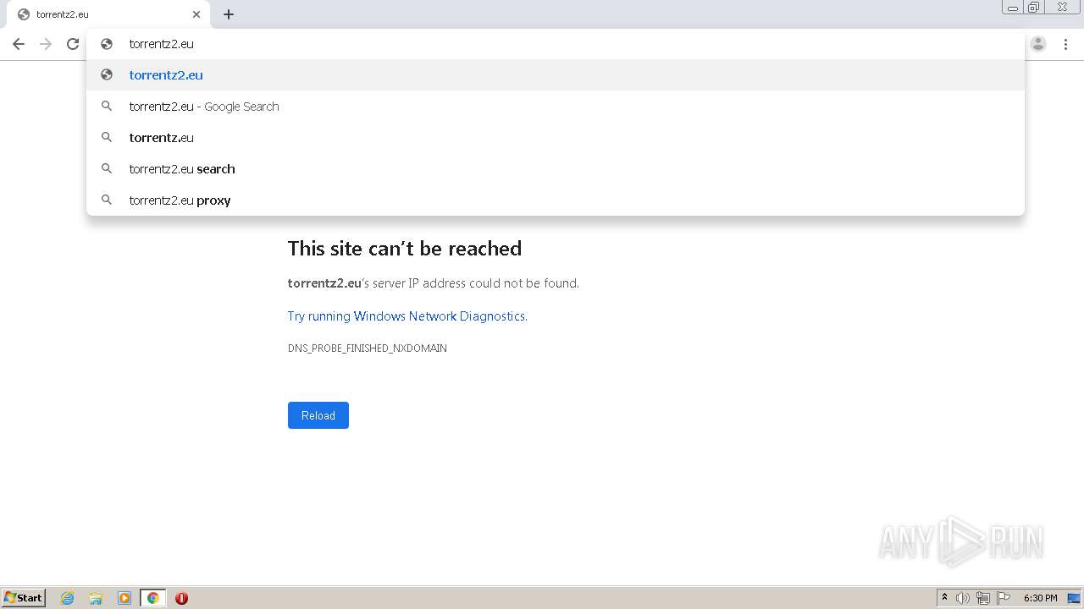Select the 'torrentz2.eu - Google Search' suggestion
Image resolution: width=1084 pixels, height=609 pixels.
point(556,106)
